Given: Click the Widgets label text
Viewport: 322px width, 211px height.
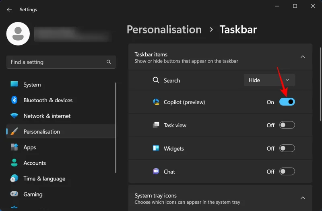Looking at the screenshot, I should pos(174,148).
